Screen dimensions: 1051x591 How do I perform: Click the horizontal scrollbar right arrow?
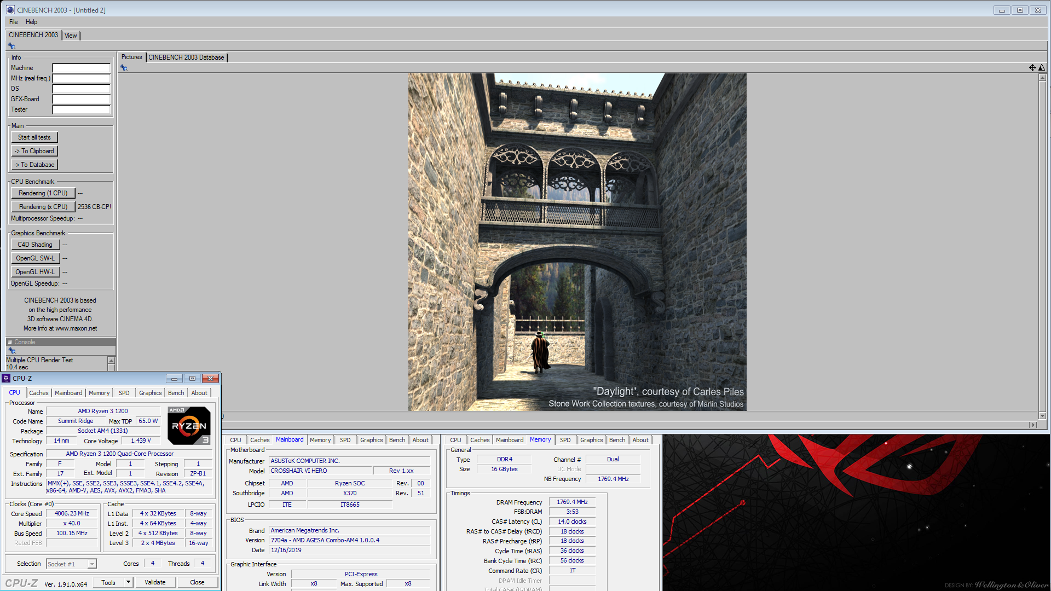[1033, 425]
